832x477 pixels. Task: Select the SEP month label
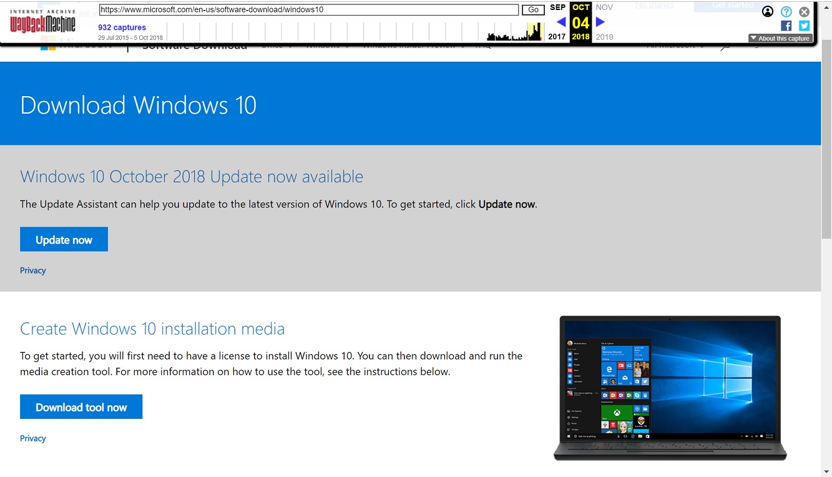(557, 7)
